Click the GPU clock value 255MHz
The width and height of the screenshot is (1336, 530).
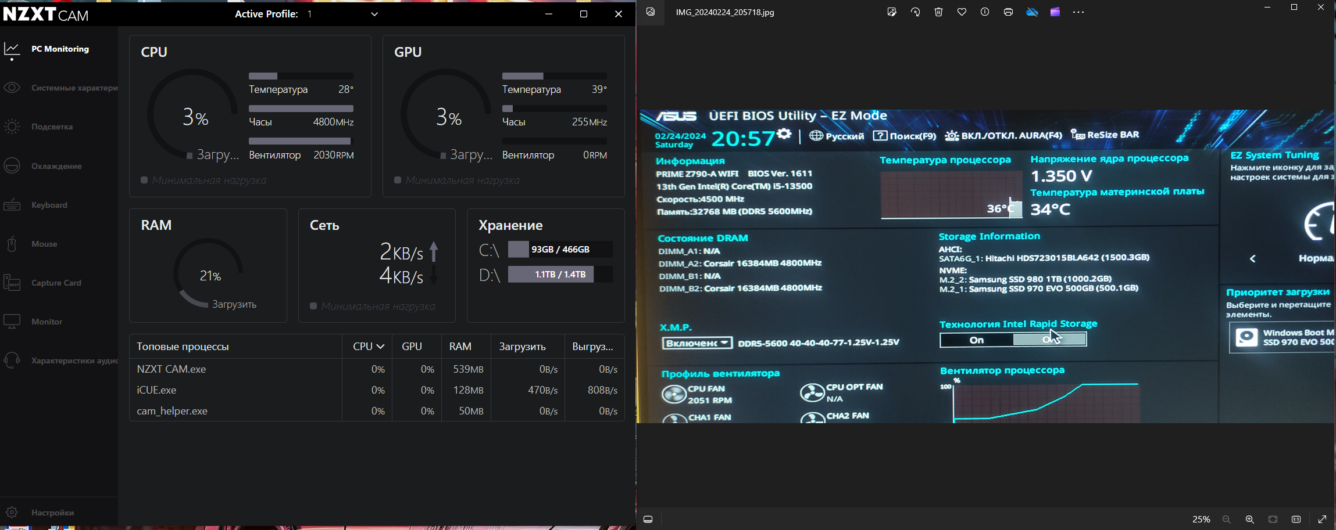point(590,122)
